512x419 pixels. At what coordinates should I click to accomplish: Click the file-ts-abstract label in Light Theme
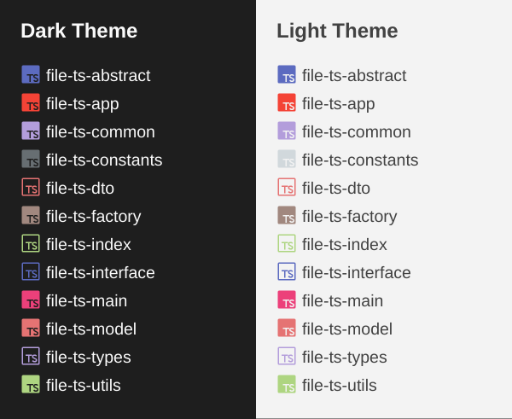coord(354,75)
